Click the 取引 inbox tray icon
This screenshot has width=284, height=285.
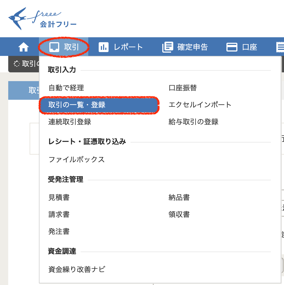pyautogui.click(x=54, y=47)
